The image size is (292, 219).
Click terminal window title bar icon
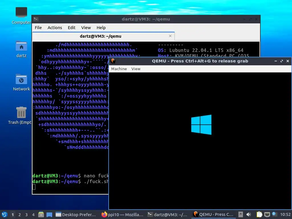[36, 19]
